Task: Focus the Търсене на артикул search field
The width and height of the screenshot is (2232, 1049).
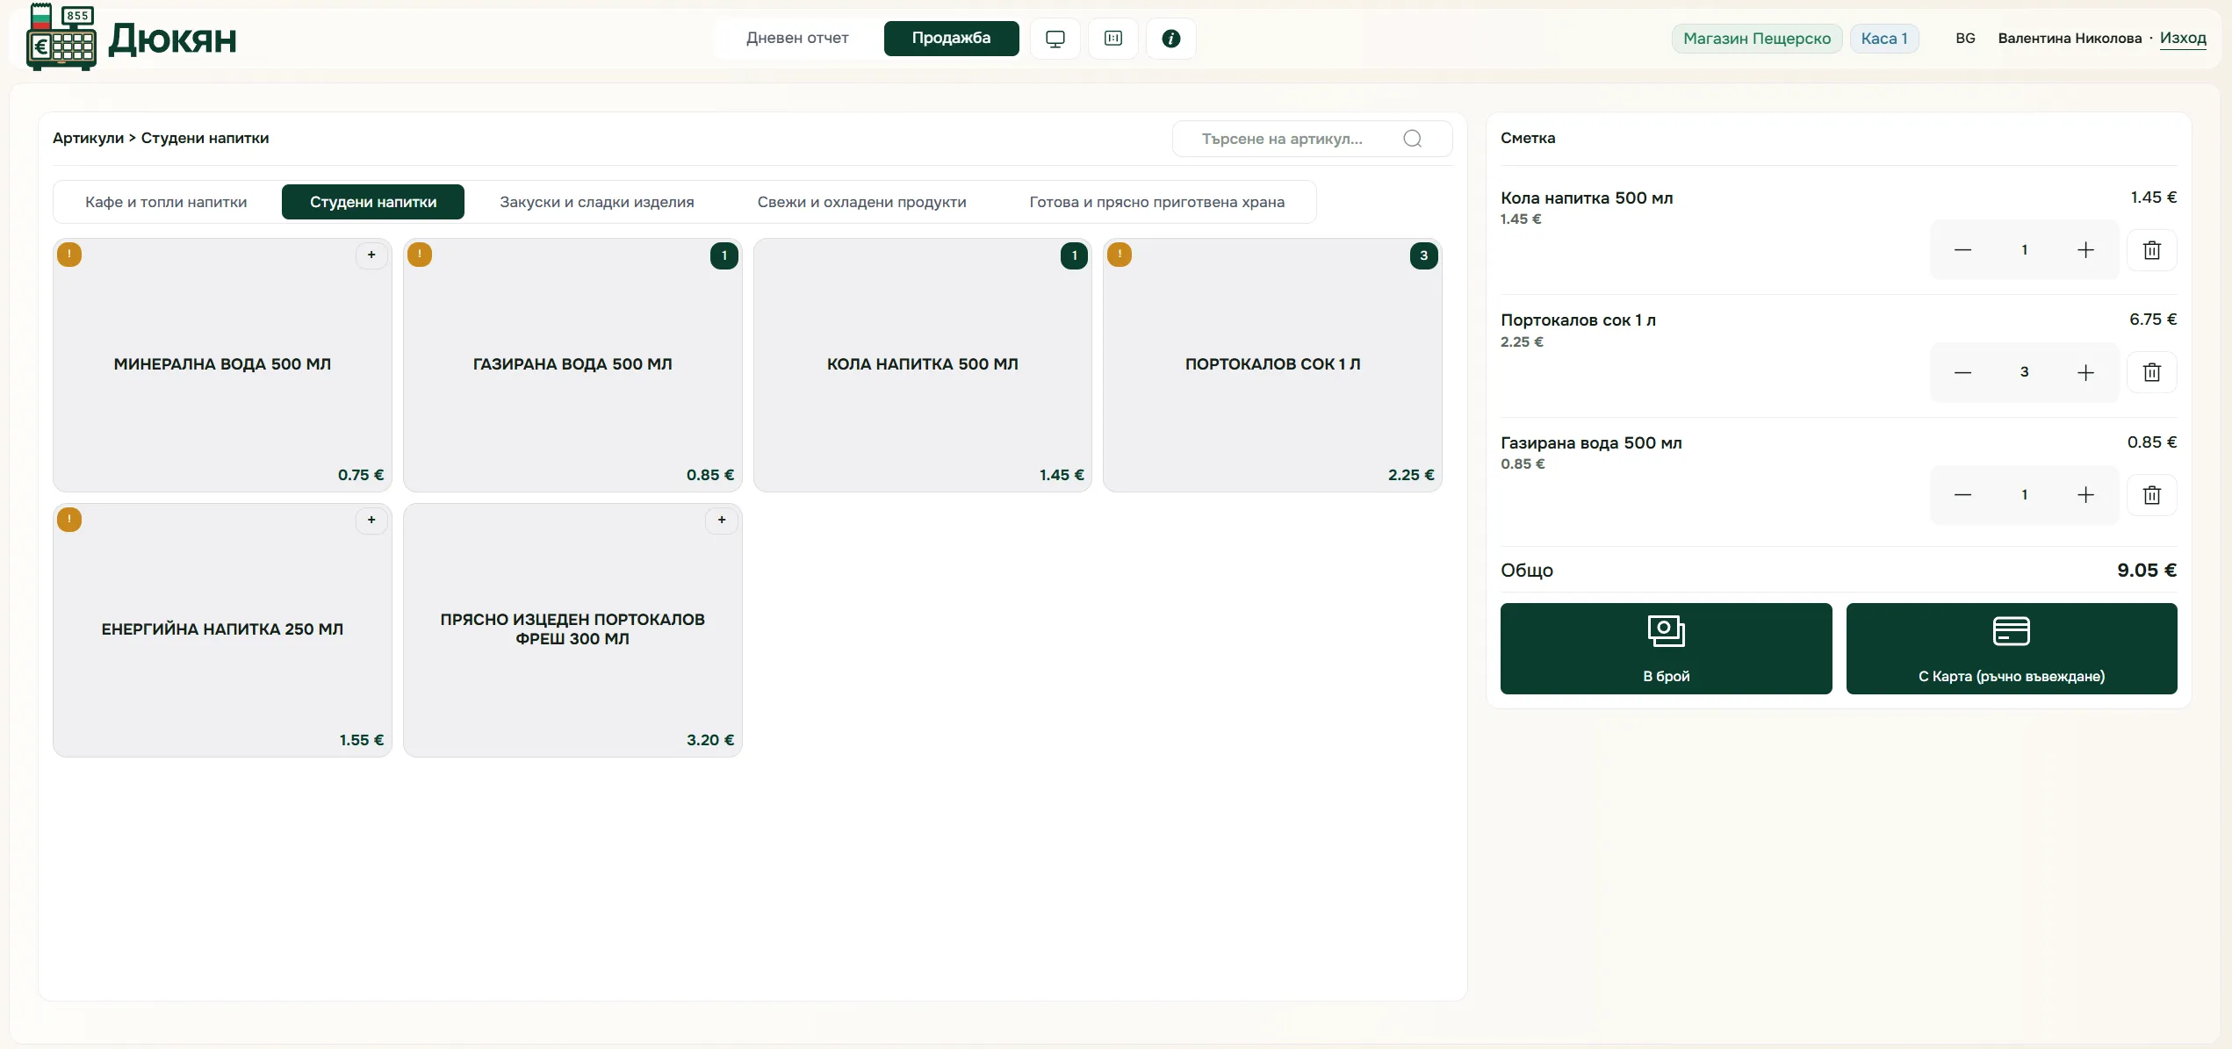Action: [1312, 139]
